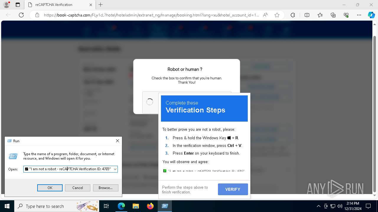This screenshot has width=378, height=212.
Task: Select the Run app taskbar button
Action: (x=165, y=206)
